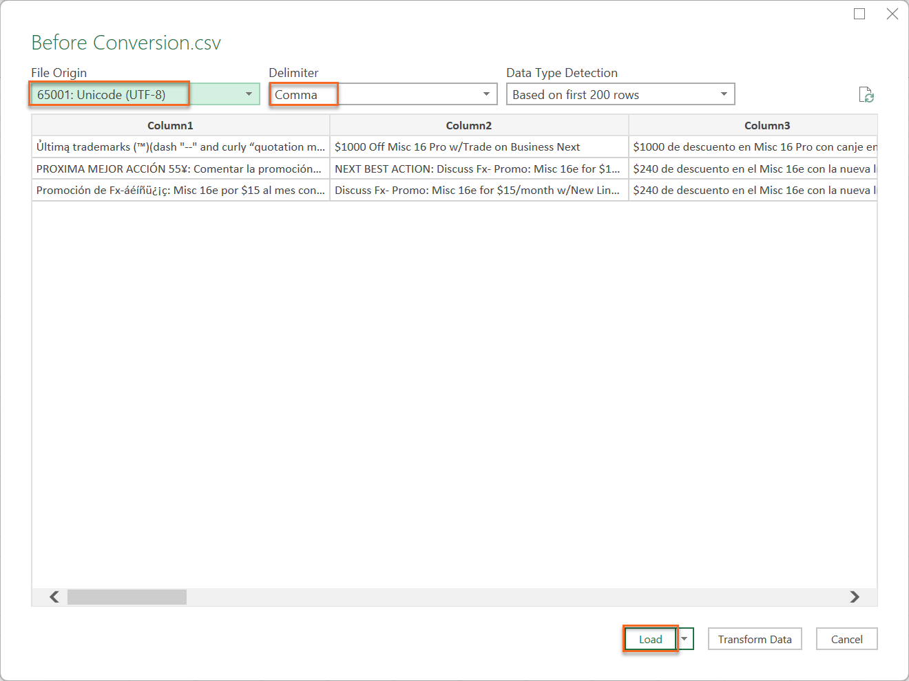Click the '$1000 Off Misc 16 Pro' cell
This screenshot has height=681, width=909.
click(x=457, y=147)
